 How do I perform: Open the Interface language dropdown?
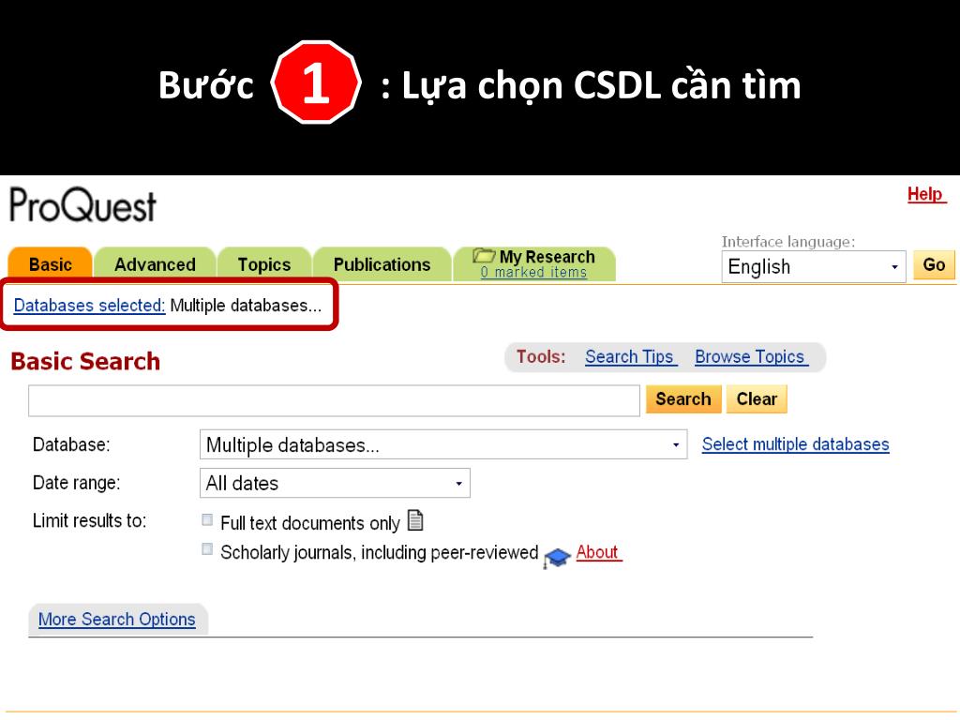(x=813, y=267)
